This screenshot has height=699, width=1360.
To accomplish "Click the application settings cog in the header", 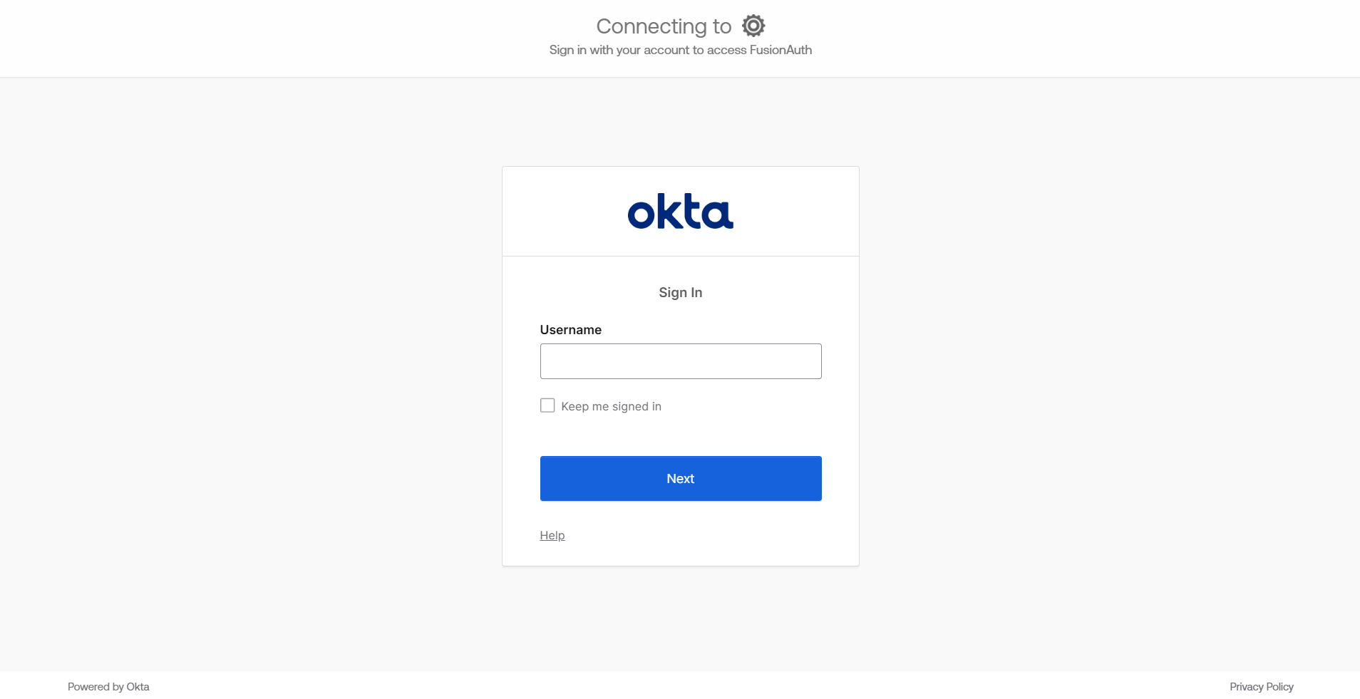I will [x=753, y=25].
